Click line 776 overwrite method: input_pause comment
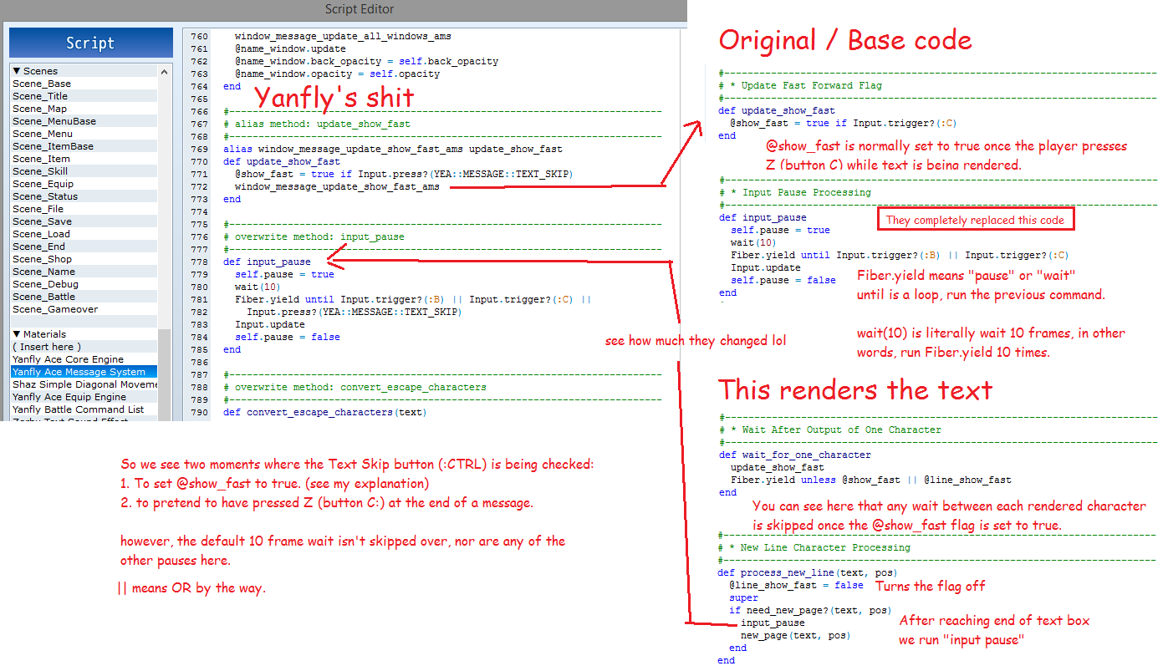 pos(314,237)
